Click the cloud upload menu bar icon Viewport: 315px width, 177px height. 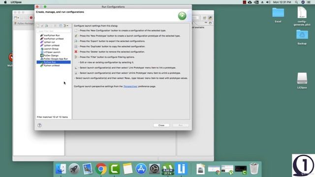click(x=250, y=2)
